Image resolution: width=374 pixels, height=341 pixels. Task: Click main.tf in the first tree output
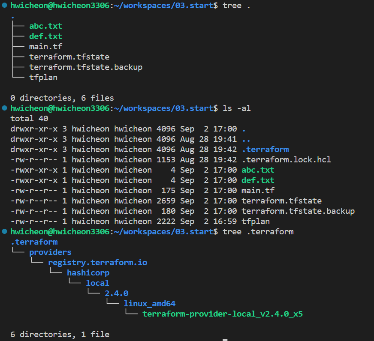click(45, 46)
